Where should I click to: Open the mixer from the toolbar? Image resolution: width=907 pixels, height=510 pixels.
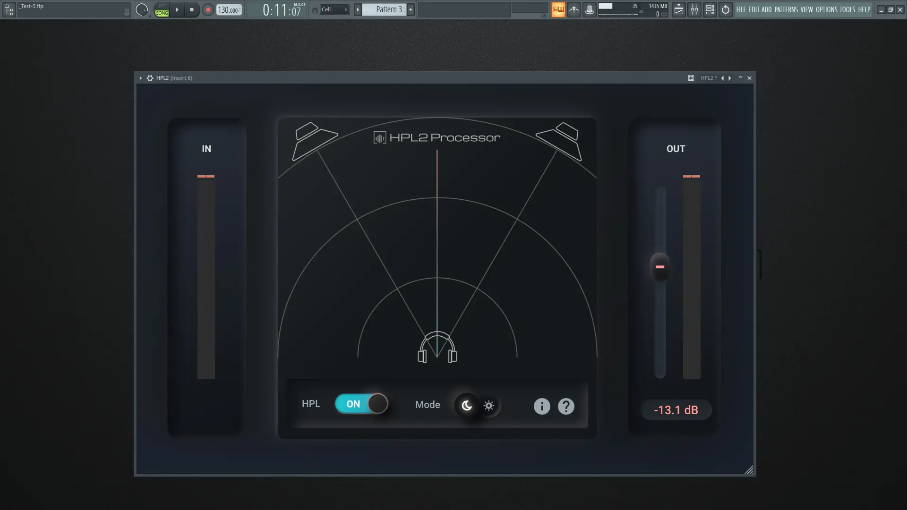(x=694, y=9)
